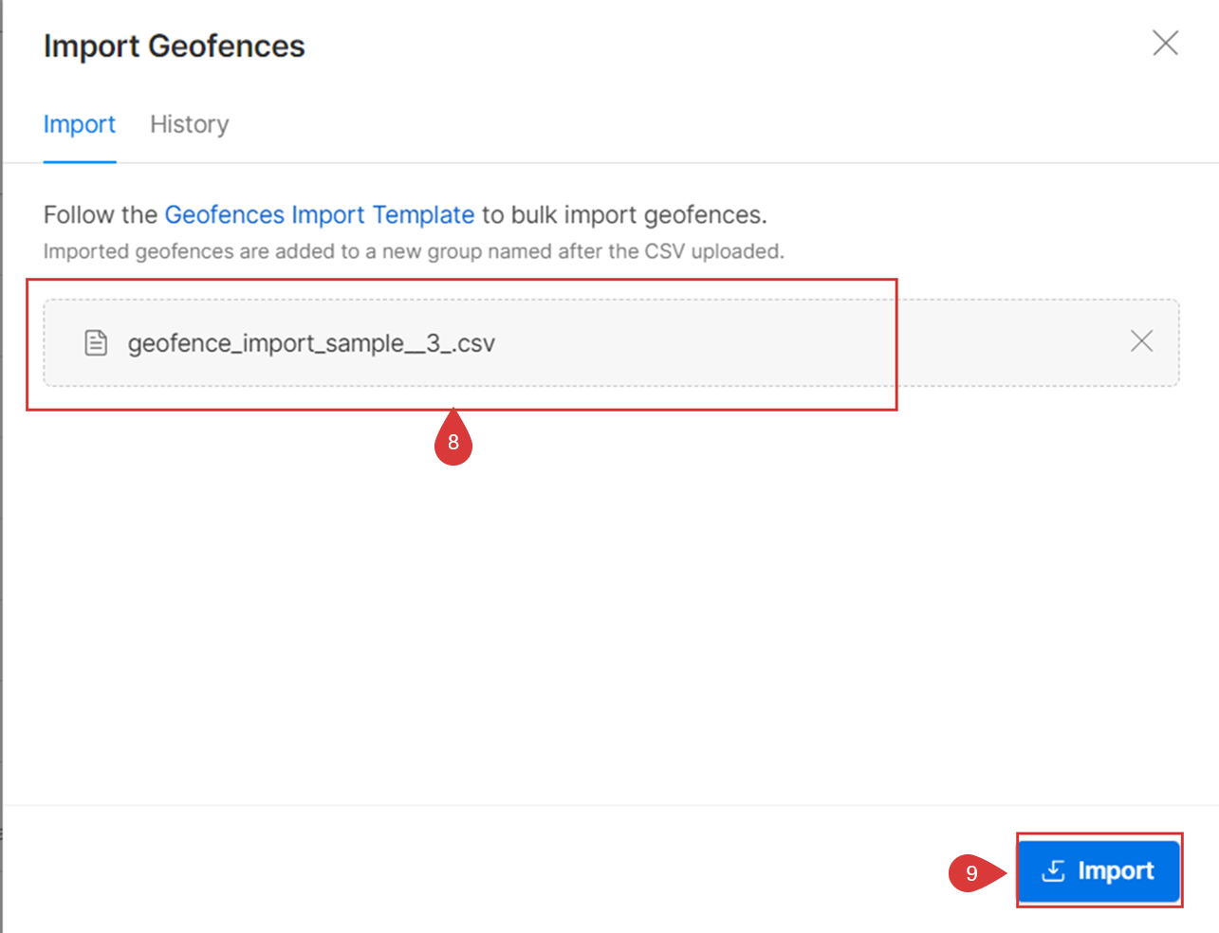The image size is (1219, 933).
Task: Click the blue Import button
Action: (1099, 870)
